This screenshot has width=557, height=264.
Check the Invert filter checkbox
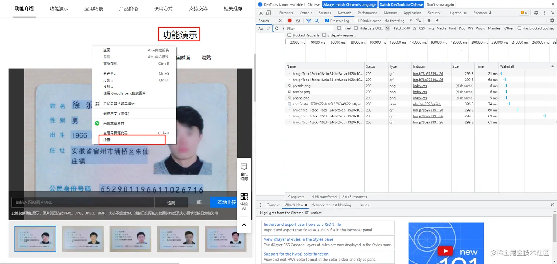(x=339, y=28)
